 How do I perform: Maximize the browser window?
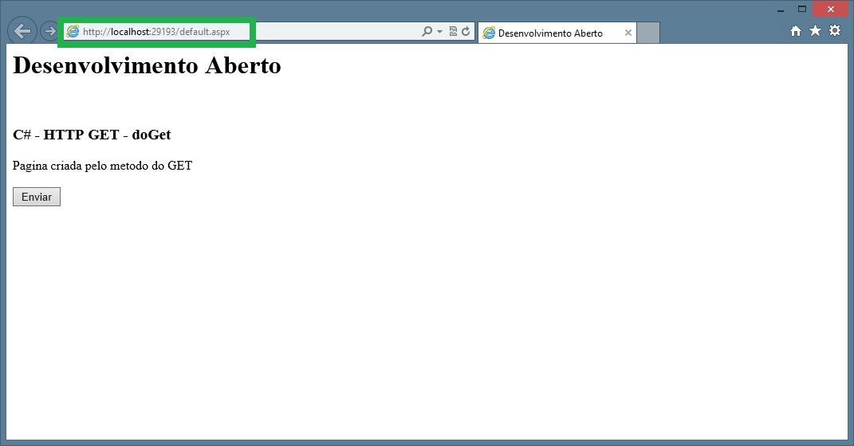(x=802, y=10)
